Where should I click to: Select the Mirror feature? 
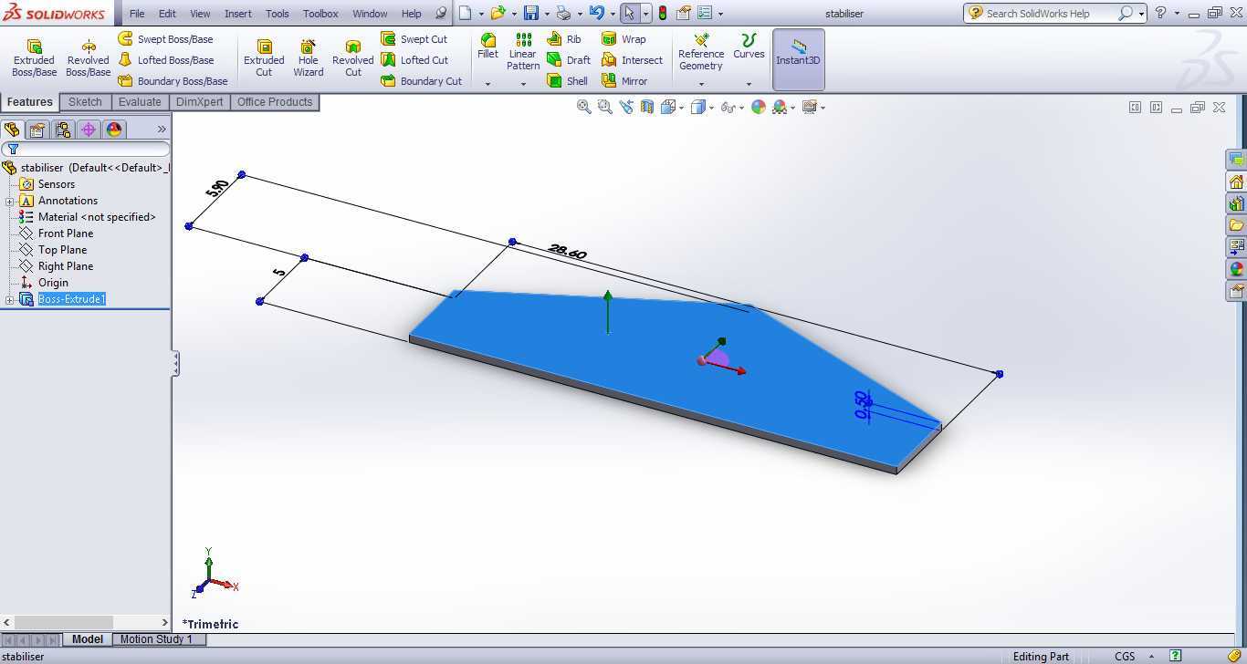624,81
